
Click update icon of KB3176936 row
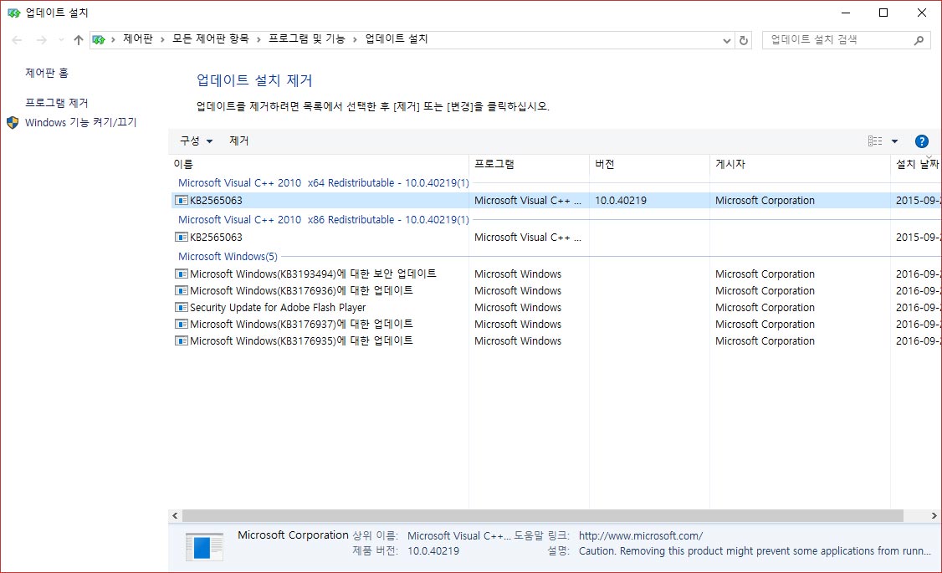(181, 291)
